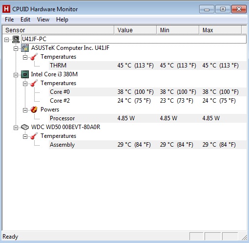The width and height of the screenshot is (249, 243).
Task: Click Core #2 minimum value 23 °C
Action: tap(176, 101)
